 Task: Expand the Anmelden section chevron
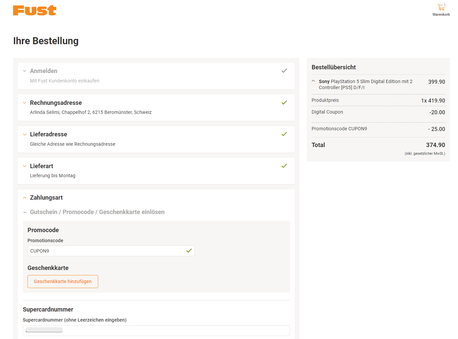tap(24, 71)
